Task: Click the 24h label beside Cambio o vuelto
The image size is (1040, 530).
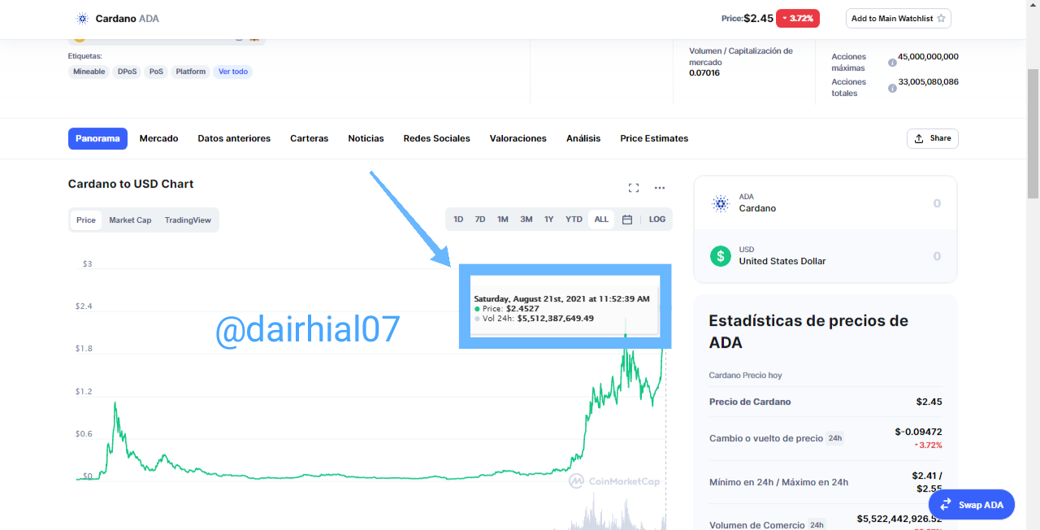Action: 834,438
